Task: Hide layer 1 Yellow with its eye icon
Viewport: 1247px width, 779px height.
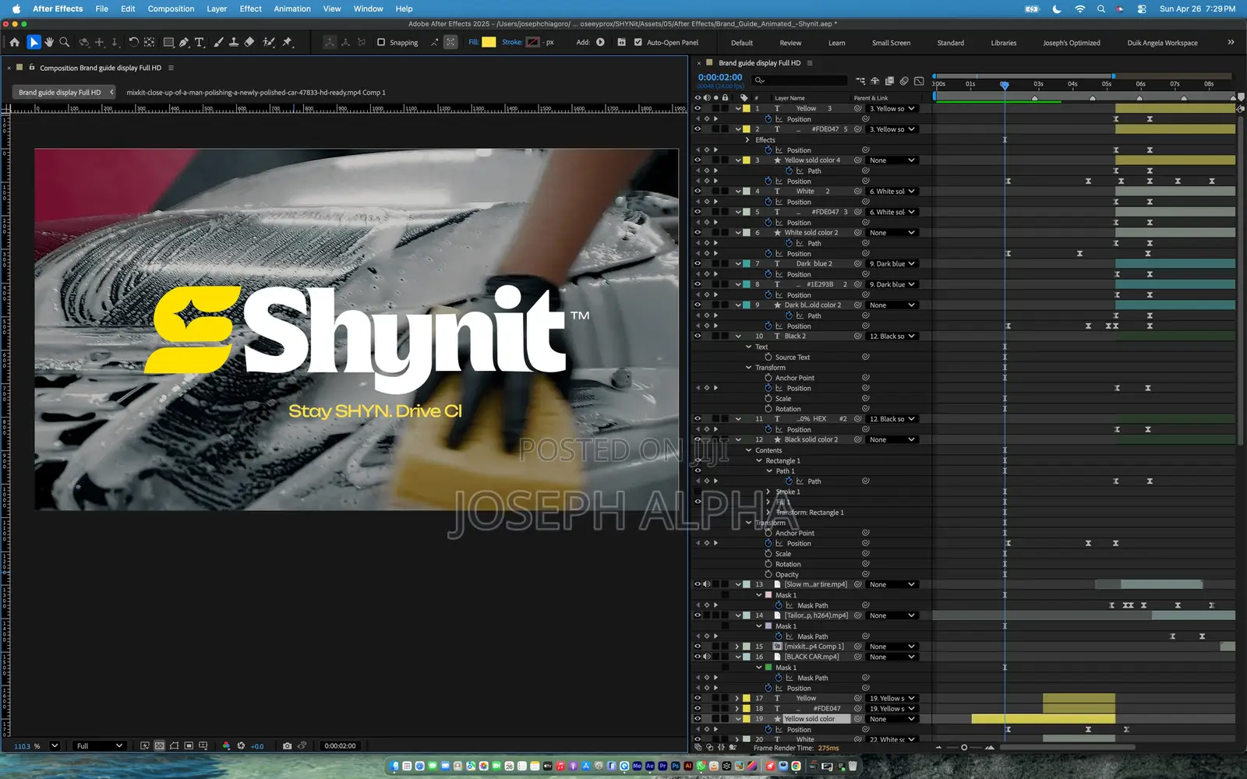Action: click(x=698, y=108)
